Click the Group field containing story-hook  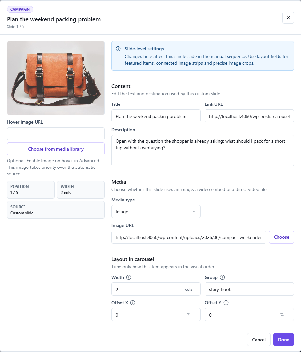249,289
